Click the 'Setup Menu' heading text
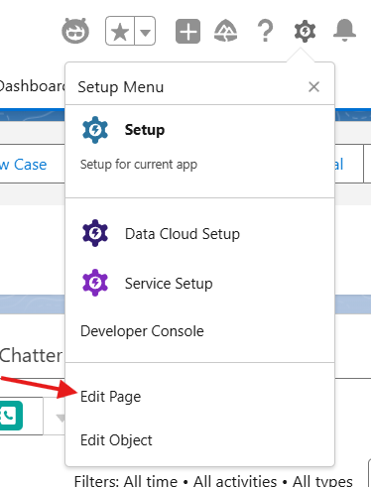This screenshot has height=487, width=371. coord(121,87)
